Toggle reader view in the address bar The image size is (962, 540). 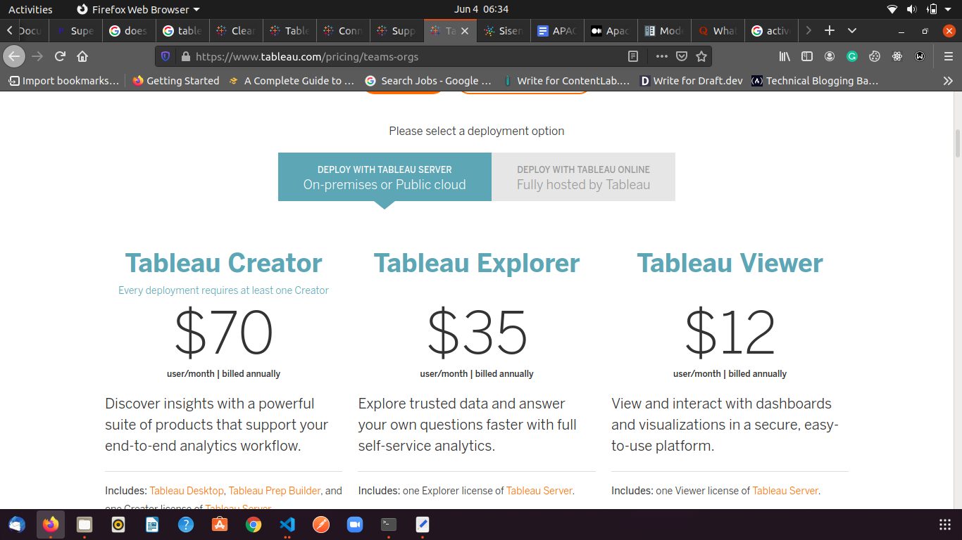pyautogui.click(x=633, y=56)
